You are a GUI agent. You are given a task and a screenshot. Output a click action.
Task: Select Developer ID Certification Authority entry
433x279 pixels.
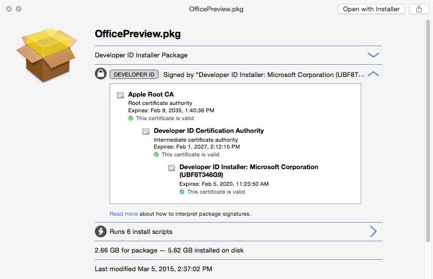tap(209, 130)
